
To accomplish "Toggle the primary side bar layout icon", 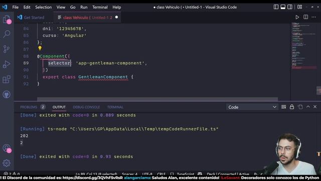I will 276,7.
